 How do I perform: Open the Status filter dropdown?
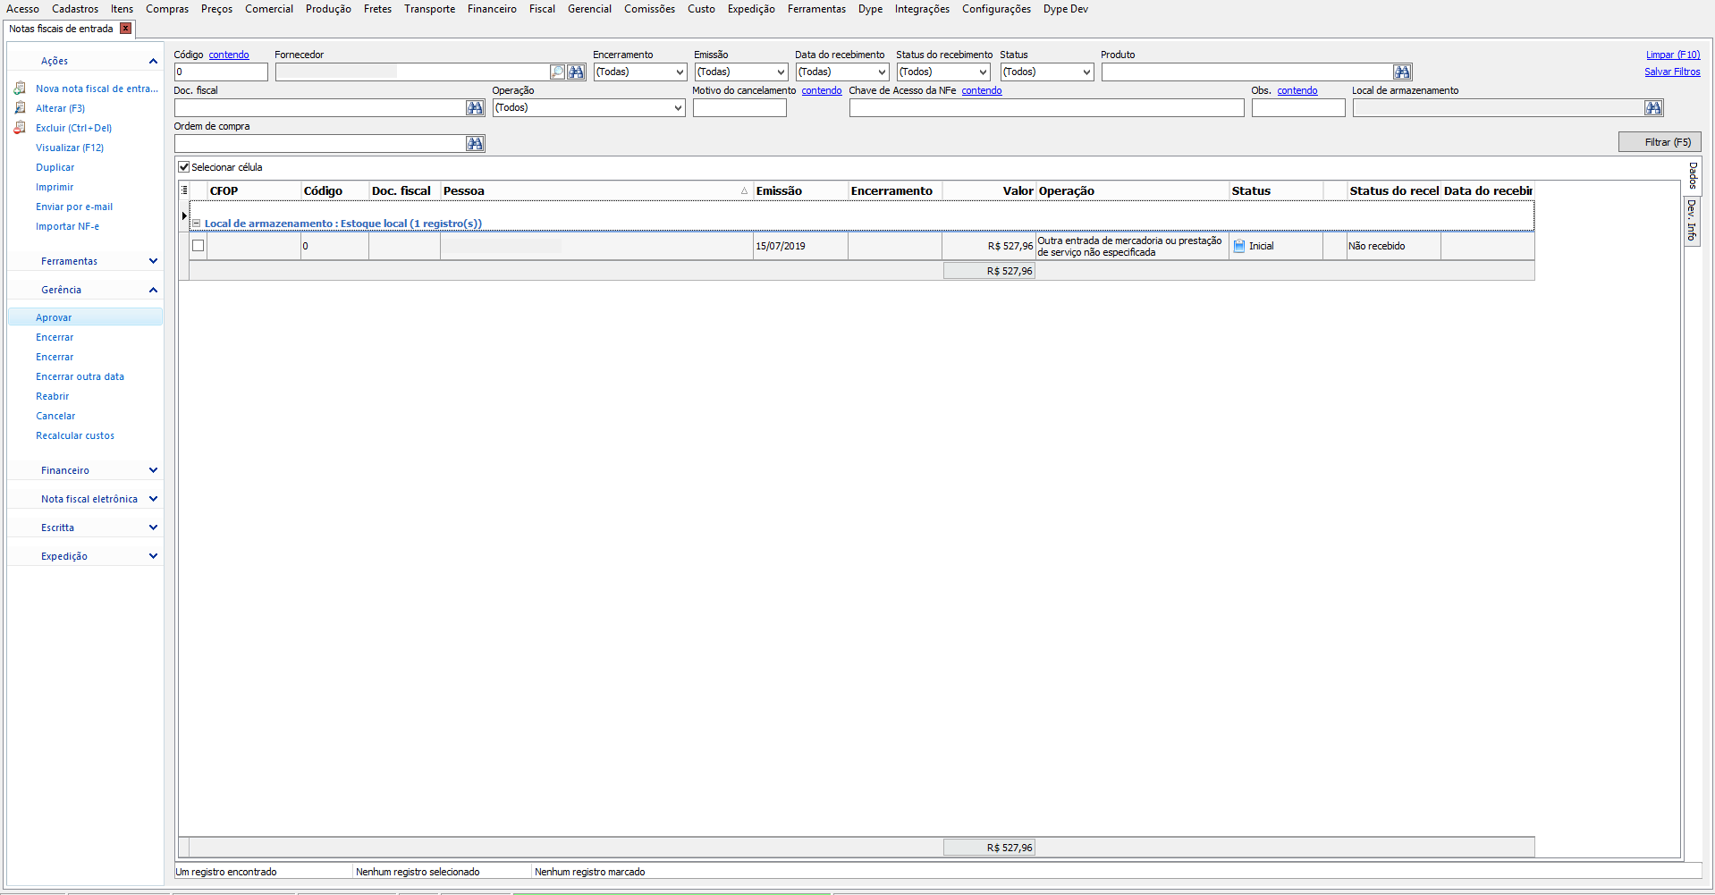[1086, 72]
